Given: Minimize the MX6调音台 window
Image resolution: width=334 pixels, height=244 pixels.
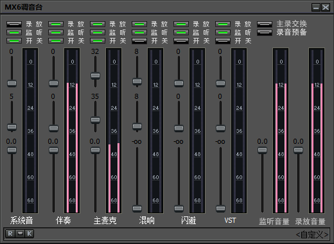Looking at the screenshot, I should (x=316, y=8).
